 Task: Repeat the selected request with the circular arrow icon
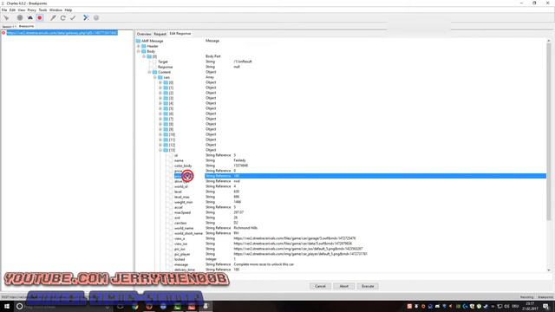point(63,17)
